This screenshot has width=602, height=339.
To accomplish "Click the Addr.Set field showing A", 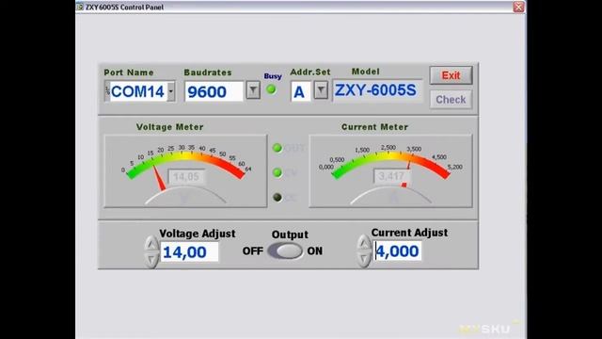I will [301, 91].
